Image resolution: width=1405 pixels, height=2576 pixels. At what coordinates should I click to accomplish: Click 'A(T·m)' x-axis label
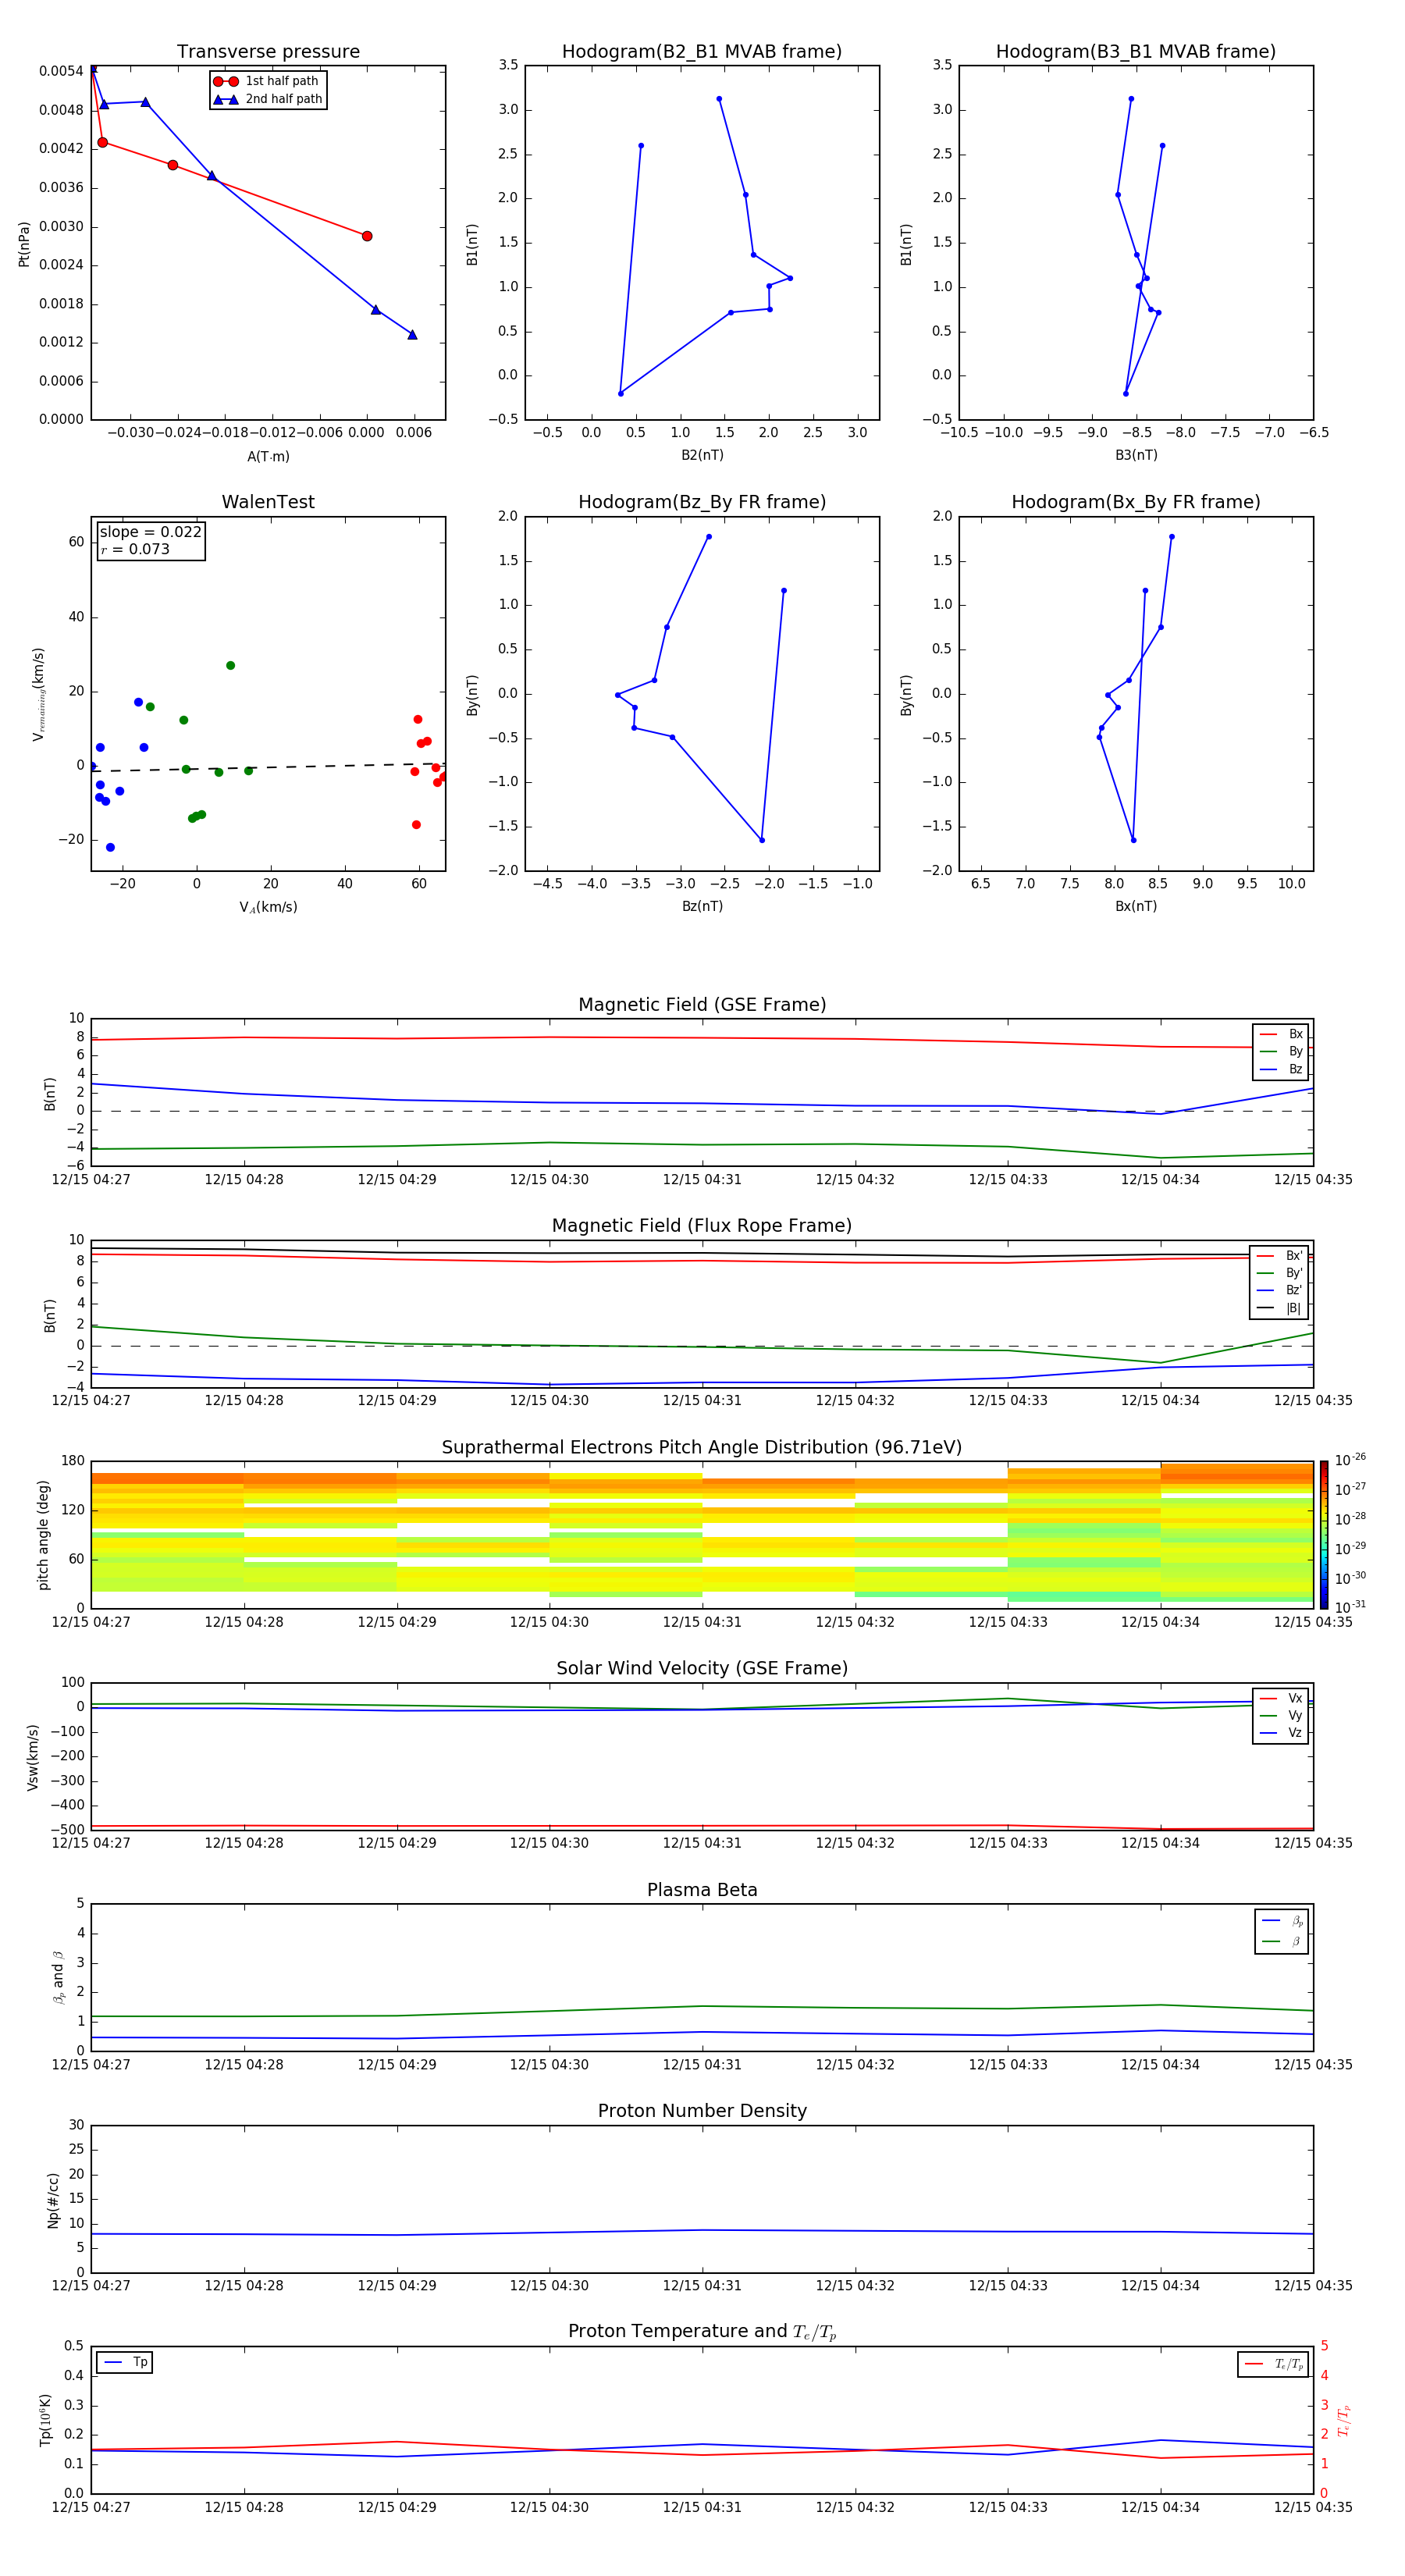tap(268, 457)
